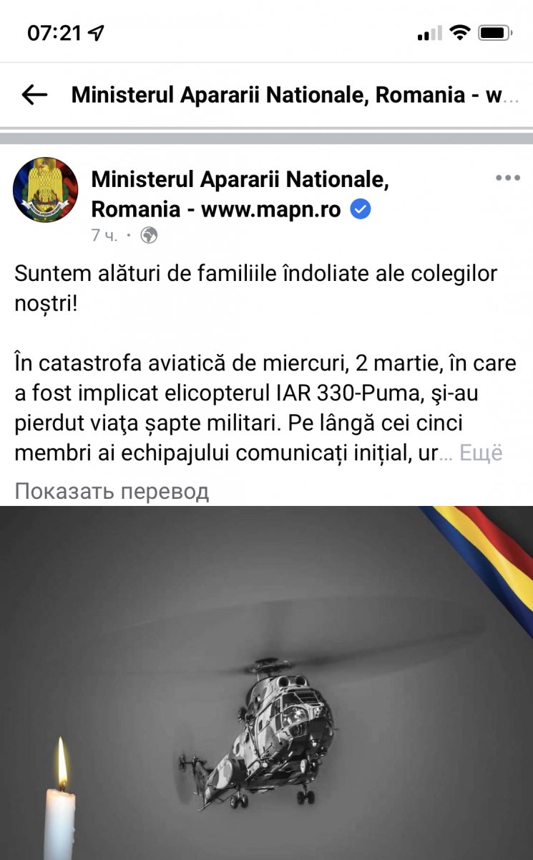The image size is (533, 860).
Task: Tap the 07:21 clock in the status bar
Action: click(x=54, y=33)
